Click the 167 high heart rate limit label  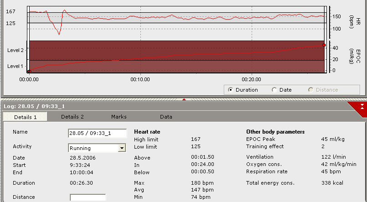11,11
